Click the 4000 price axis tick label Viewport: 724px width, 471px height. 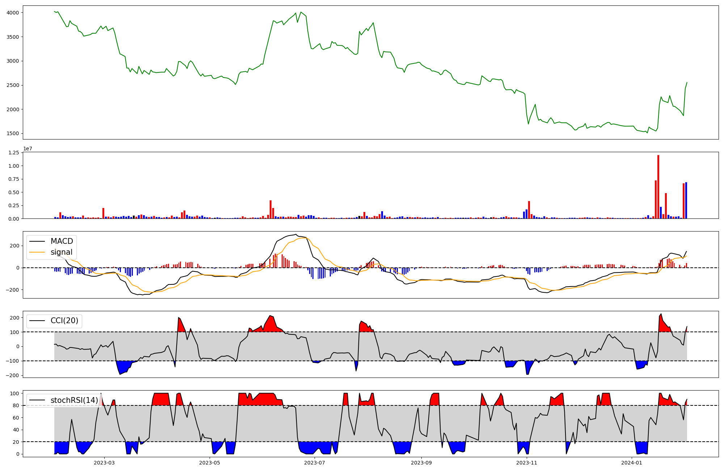tap(13, 13)
